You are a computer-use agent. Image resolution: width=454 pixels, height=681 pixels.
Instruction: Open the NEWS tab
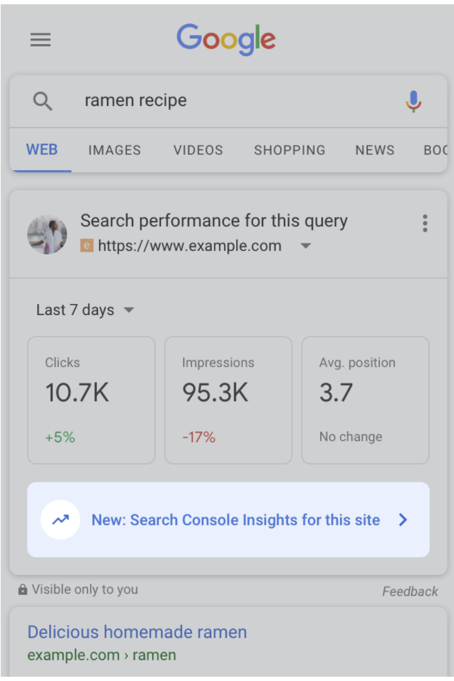pyautogui.click(x=375, y=150)
